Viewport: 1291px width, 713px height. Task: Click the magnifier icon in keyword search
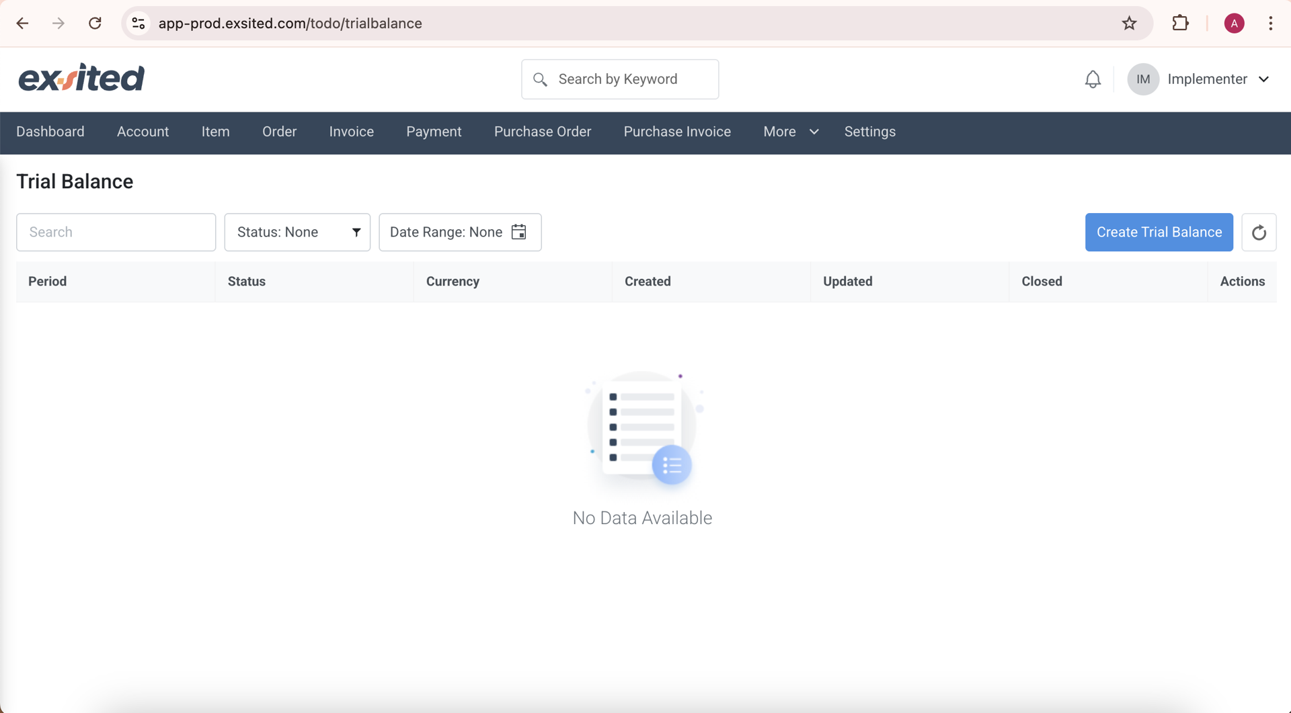tap(540, 79)
